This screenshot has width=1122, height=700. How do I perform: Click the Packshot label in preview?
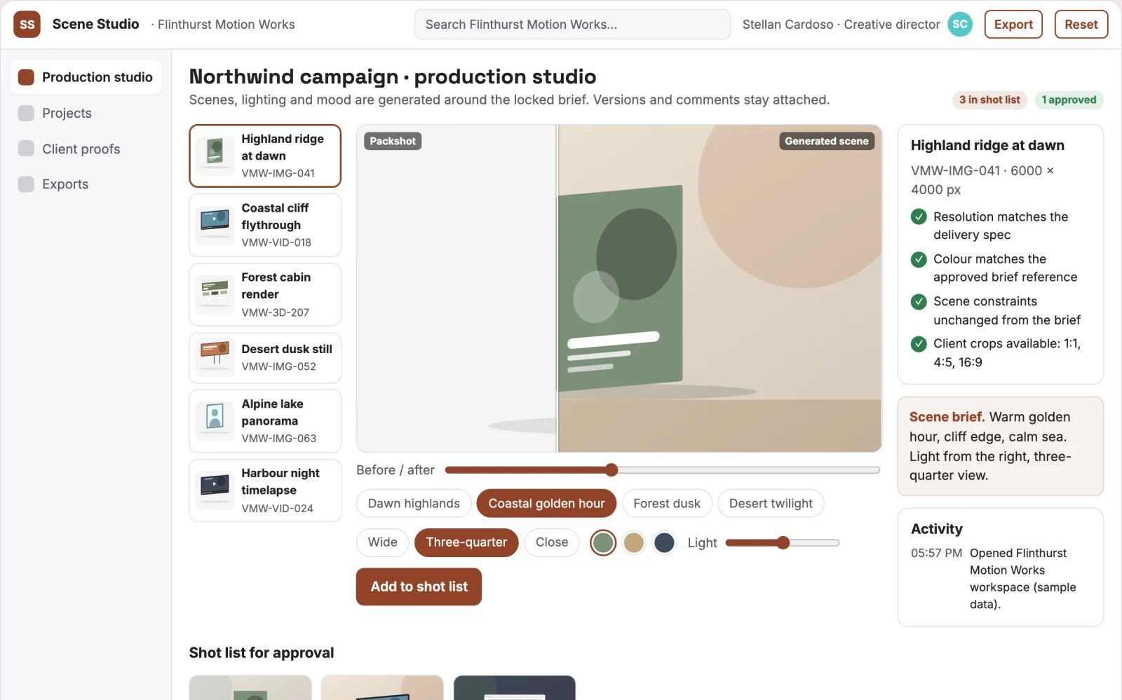[x=393, y=141]
